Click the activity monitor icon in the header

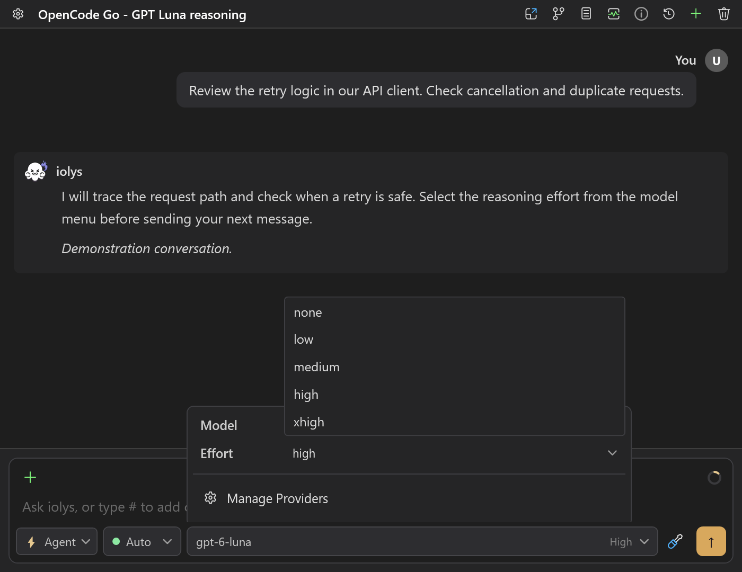614,14
